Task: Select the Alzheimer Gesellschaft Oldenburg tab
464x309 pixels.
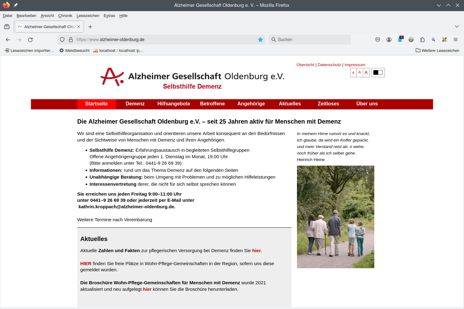Action: coord(49,27)
